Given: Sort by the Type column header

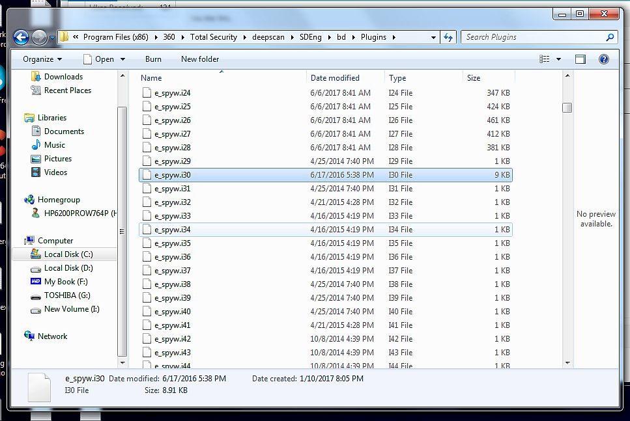Looking at the screenshot, I should 424,78.
